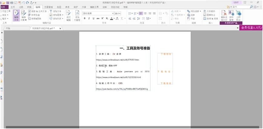Select the 添加文本 Add Text tool

55,12
